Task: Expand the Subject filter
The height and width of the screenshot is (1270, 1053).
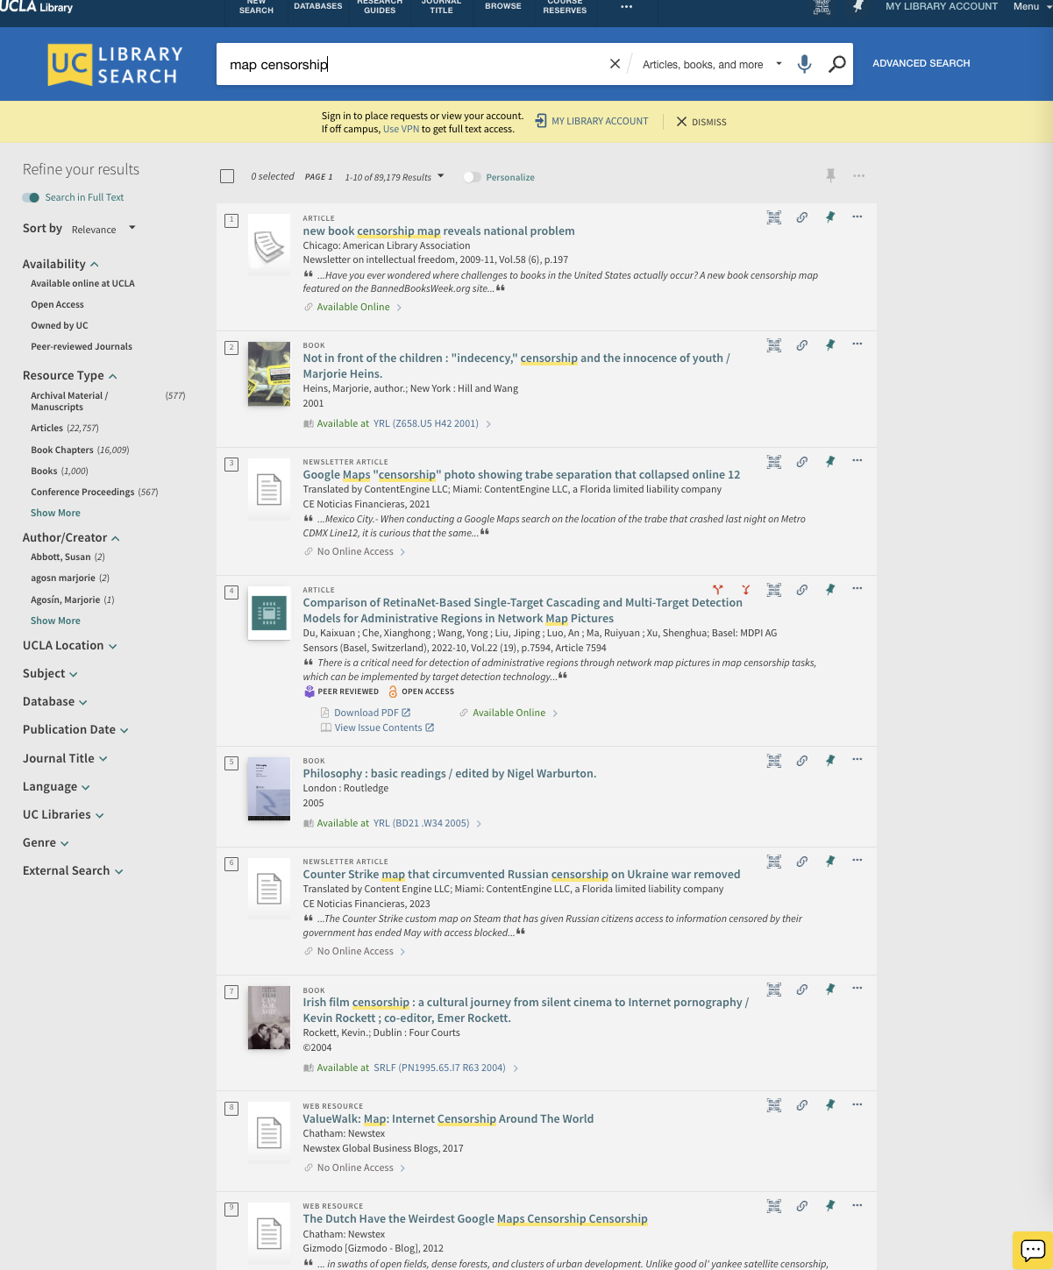Action: point(50,674)
